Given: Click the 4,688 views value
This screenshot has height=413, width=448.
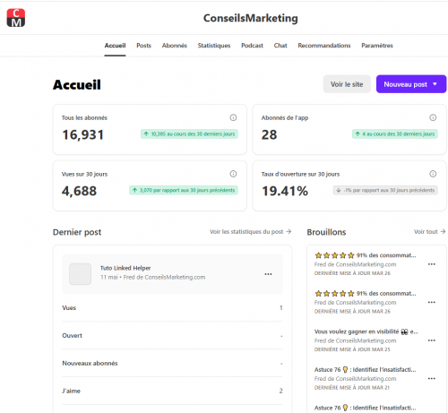Looking at the screenshot, I should pos(79,191).
